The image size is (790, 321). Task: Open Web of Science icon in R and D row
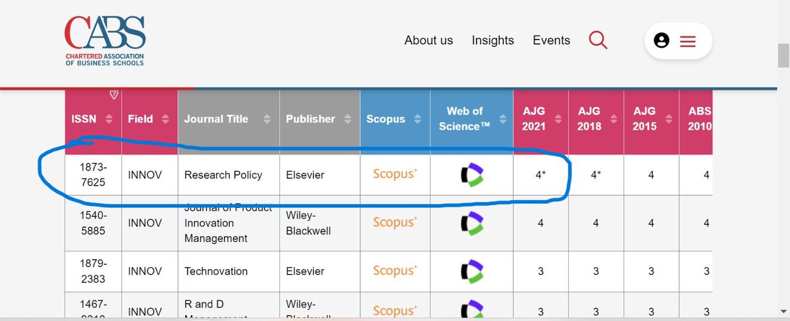tap(471, 310)
